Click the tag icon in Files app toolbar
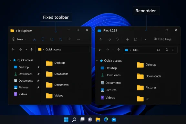 click(x=136, y=39)
